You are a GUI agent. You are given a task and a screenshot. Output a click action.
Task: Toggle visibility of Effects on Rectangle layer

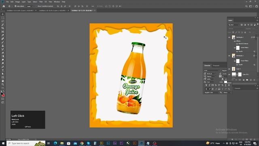click(x=235, y=41)
